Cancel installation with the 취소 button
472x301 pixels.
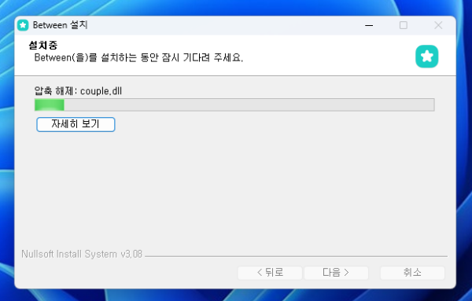tap(412, 273)
